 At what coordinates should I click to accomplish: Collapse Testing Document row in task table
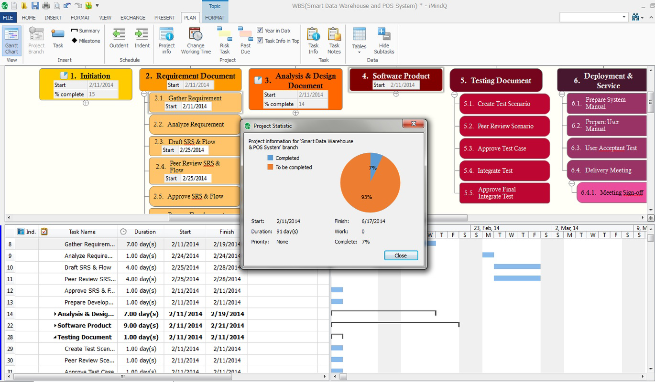[x=55, y=337]
